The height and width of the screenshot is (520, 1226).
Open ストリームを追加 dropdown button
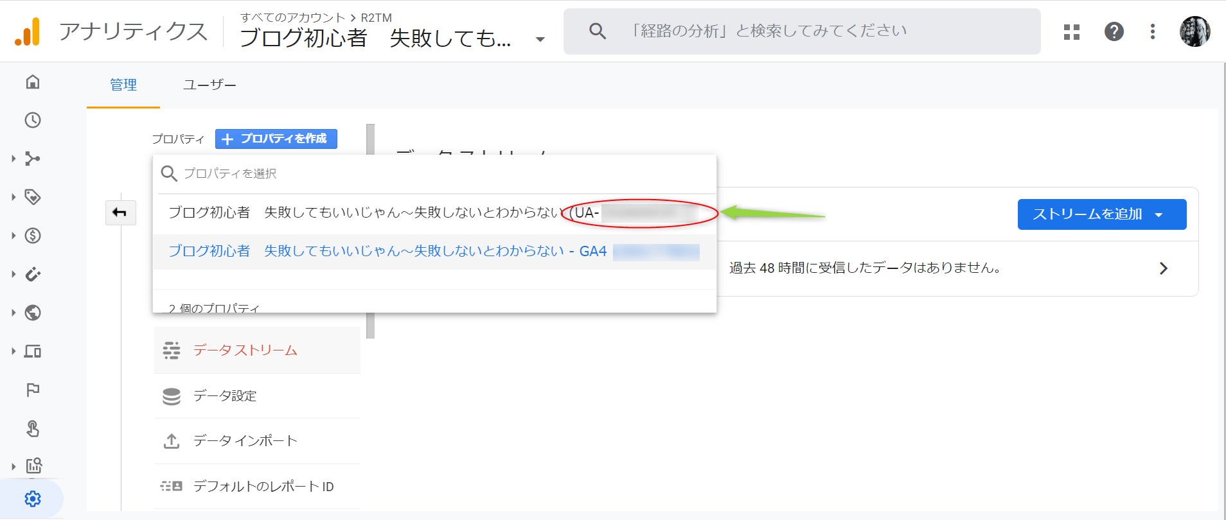pyautogui.click(x=1101, y=214)
